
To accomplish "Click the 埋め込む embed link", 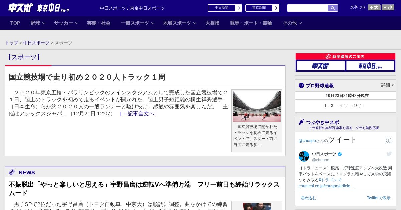I will pos(308,198).
